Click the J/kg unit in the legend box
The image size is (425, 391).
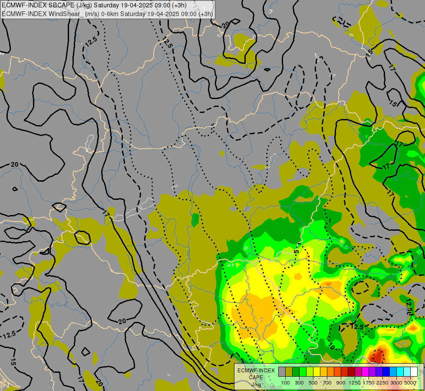(256, 384)
